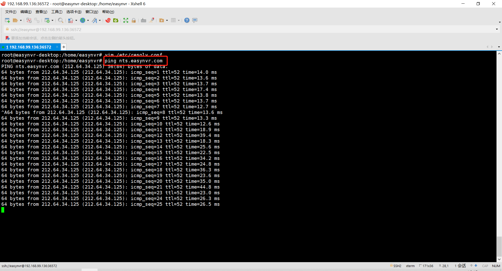Close the 192.168.99.136:36572 tab

pos(57,47)
